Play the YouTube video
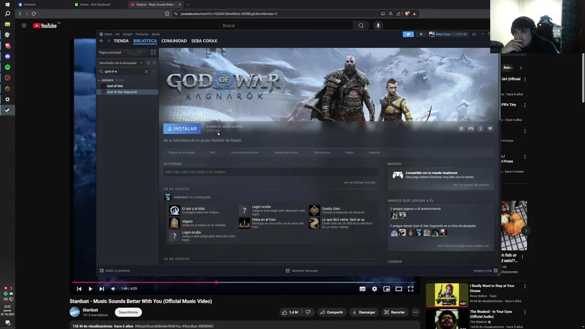Image resolution: width=585 pixels, height=329 pixels. 90,289
